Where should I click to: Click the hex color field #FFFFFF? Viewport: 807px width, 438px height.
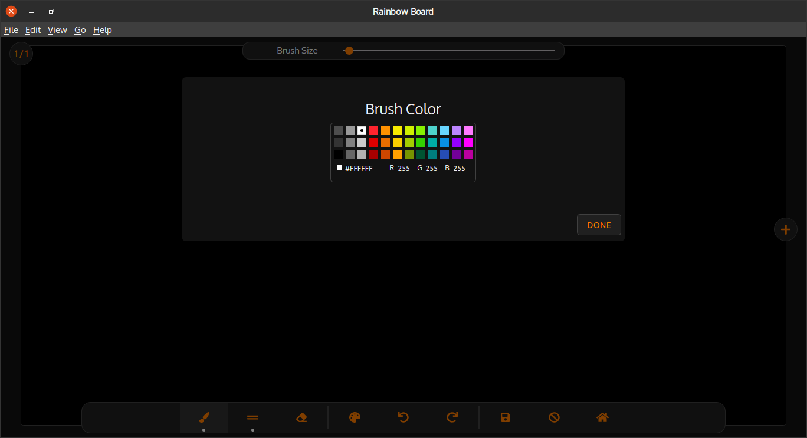point(359,169)
